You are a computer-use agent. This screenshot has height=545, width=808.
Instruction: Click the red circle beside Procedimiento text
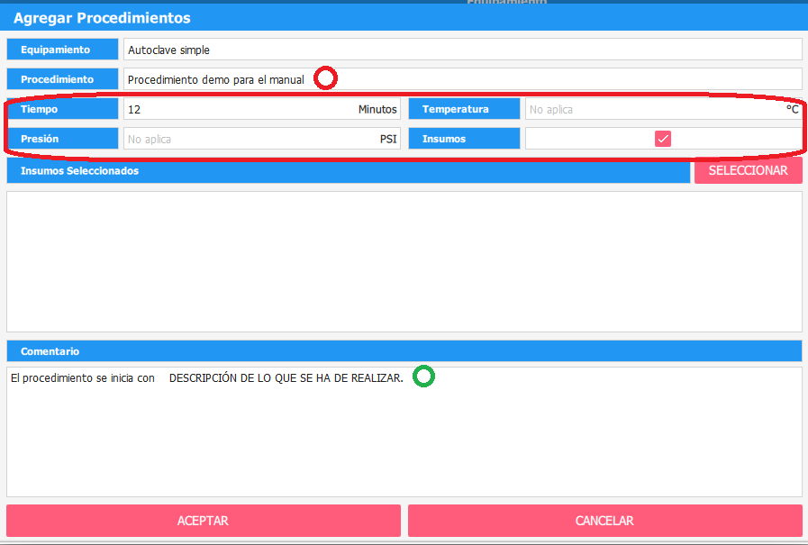tap(326, 78)
